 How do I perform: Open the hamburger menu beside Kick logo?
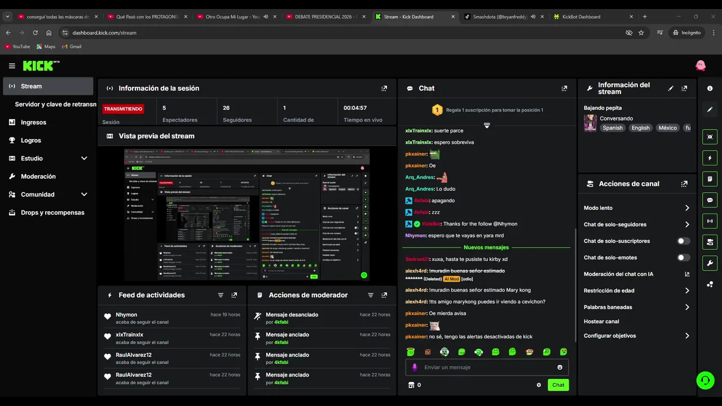tap(12, 66)
